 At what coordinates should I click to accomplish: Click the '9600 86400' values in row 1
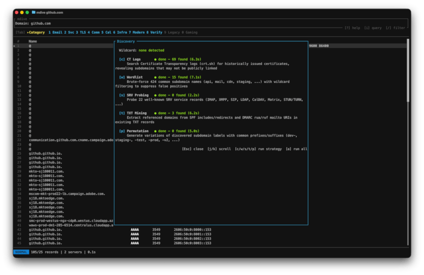(x=319, y=46)
